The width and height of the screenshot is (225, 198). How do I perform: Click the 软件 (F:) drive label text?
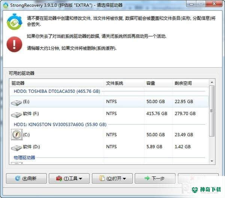[31, 114]
